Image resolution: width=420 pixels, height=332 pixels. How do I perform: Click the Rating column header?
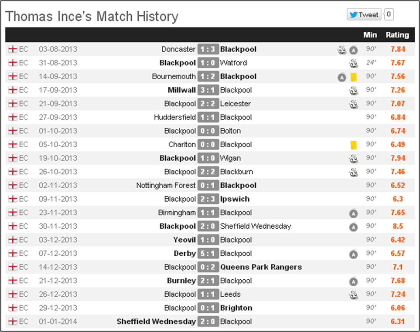(x=397, y=35)
